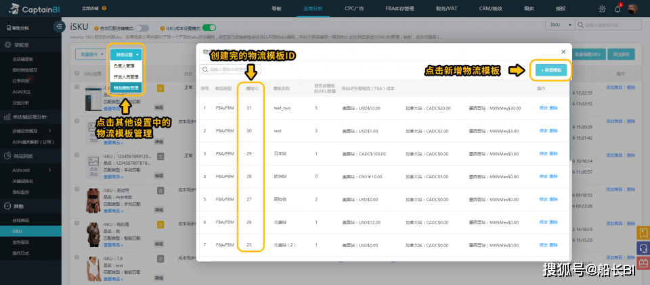The image size is (650, 285).
Task: Expand the 其他设置 dropdown
Action: (127, 53)
